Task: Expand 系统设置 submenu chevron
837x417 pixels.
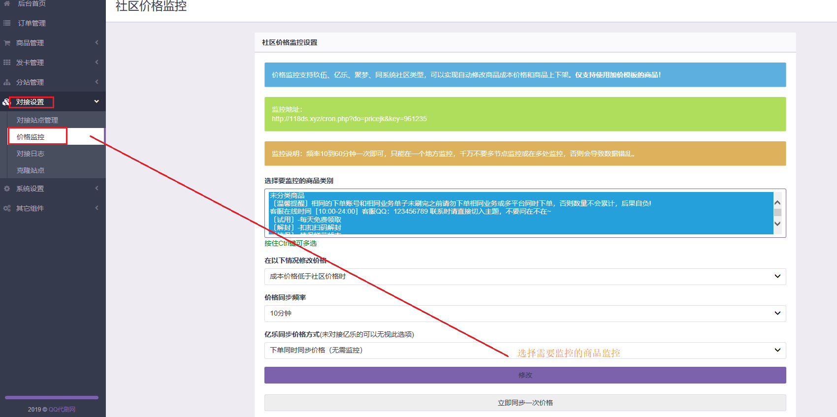Action: pos(97,188)
